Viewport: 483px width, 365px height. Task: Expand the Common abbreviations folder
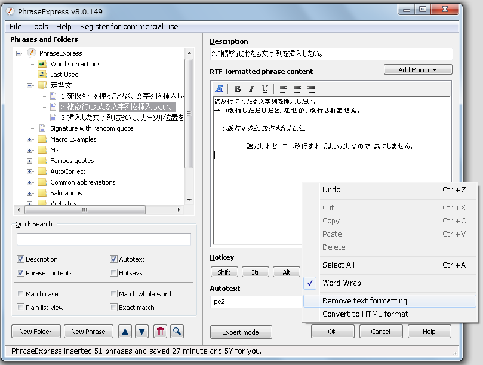click(30, 183)
